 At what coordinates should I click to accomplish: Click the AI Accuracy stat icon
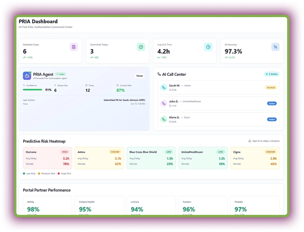pyautogui.click(x=275, y=46)
